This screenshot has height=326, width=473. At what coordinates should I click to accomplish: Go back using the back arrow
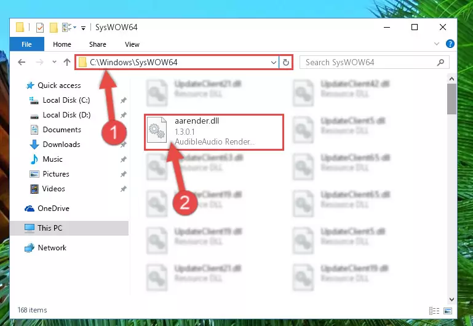click(22, 62)
